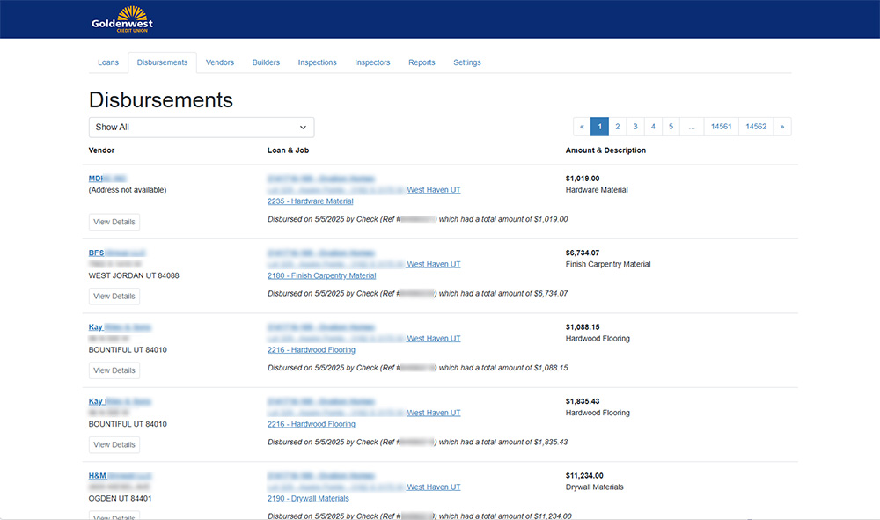Viewport: 880px width, 520px height.
Task: Open the Inspections tab
Action: [x=317, y=62]
